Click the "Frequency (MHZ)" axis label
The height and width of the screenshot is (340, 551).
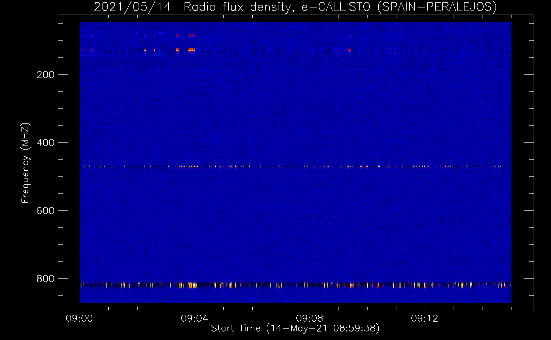(26, 163)
